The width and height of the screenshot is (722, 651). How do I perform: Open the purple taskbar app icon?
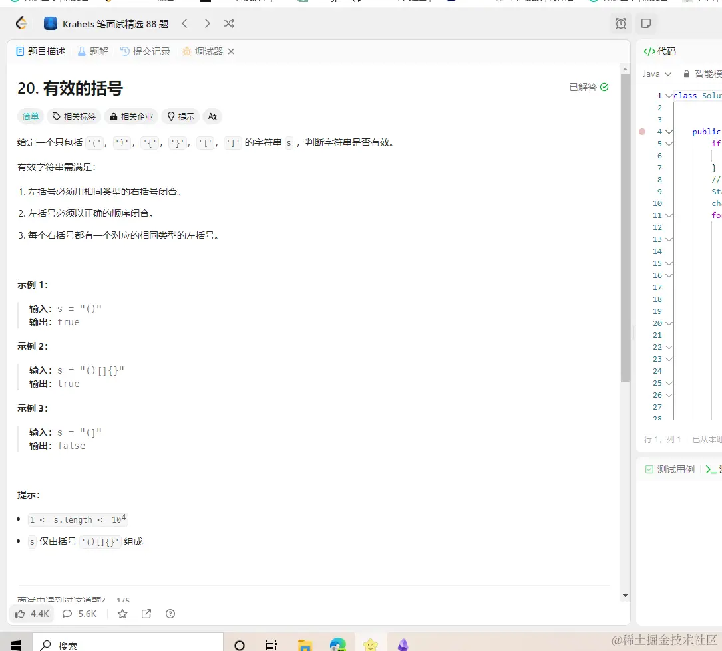(403, 645)
